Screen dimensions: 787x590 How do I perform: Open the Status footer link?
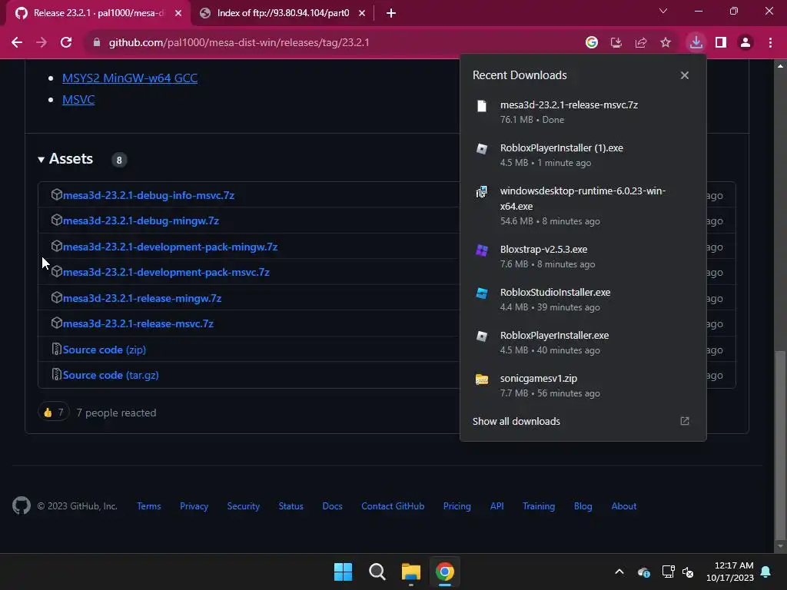click(x=291, y=506)
